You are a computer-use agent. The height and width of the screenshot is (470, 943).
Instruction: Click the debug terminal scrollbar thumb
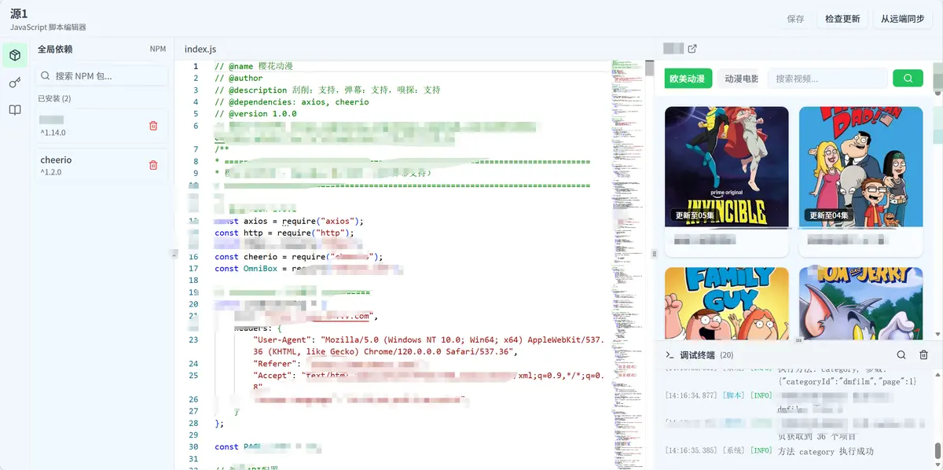pyautogui.click(x=937, y=450)
